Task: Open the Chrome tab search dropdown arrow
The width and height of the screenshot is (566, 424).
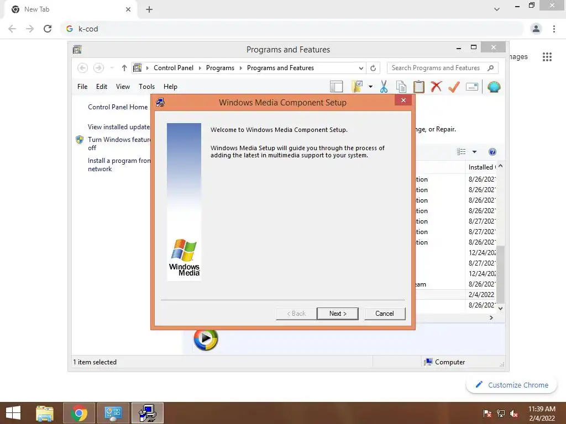Action: click(497, 9)
